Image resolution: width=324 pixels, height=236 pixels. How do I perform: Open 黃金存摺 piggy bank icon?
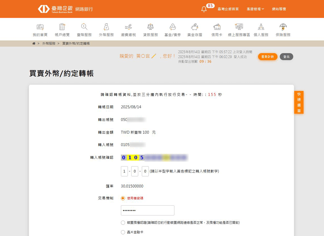pos(195,27)
